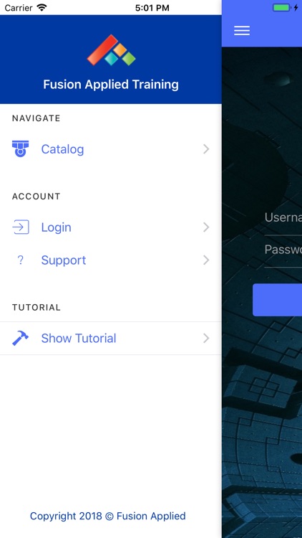Click the Copyright 2018 Fusion Applied footer
Image resolution: width=302 pixels, height=538 pixels.
108,516
